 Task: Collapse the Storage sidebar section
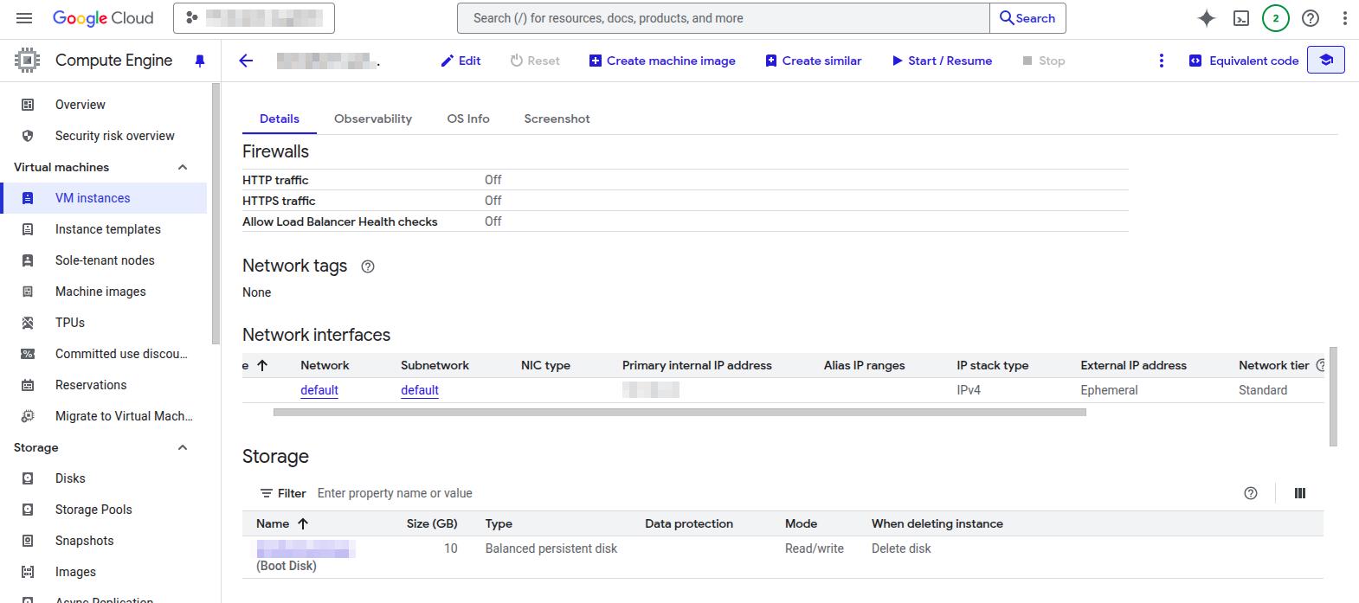click(x=183, y=447)
